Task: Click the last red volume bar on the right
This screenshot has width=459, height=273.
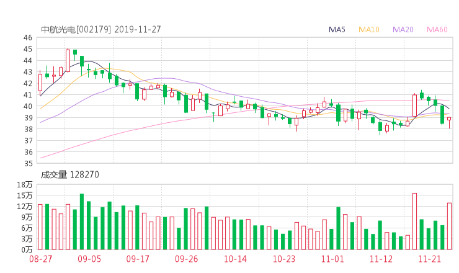Action: 449,226
